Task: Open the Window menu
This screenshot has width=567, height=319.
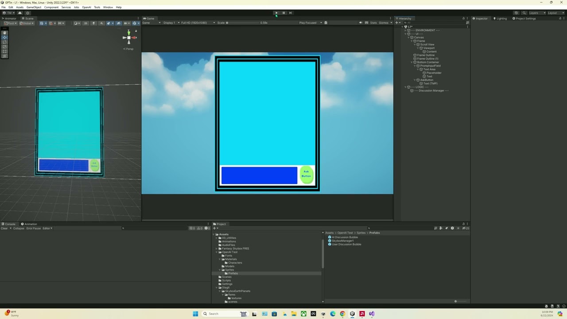Action: tap(108, 7)
